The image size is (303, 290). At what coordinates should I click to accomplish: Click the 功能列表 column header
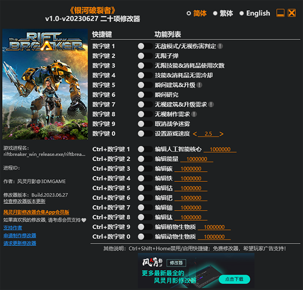(x=168, y=34)
